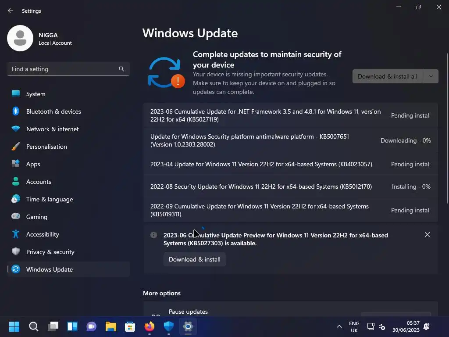Click the large Windows Update status icon
The width and height of the screenshot is (449, 337).
click(166, 73)
